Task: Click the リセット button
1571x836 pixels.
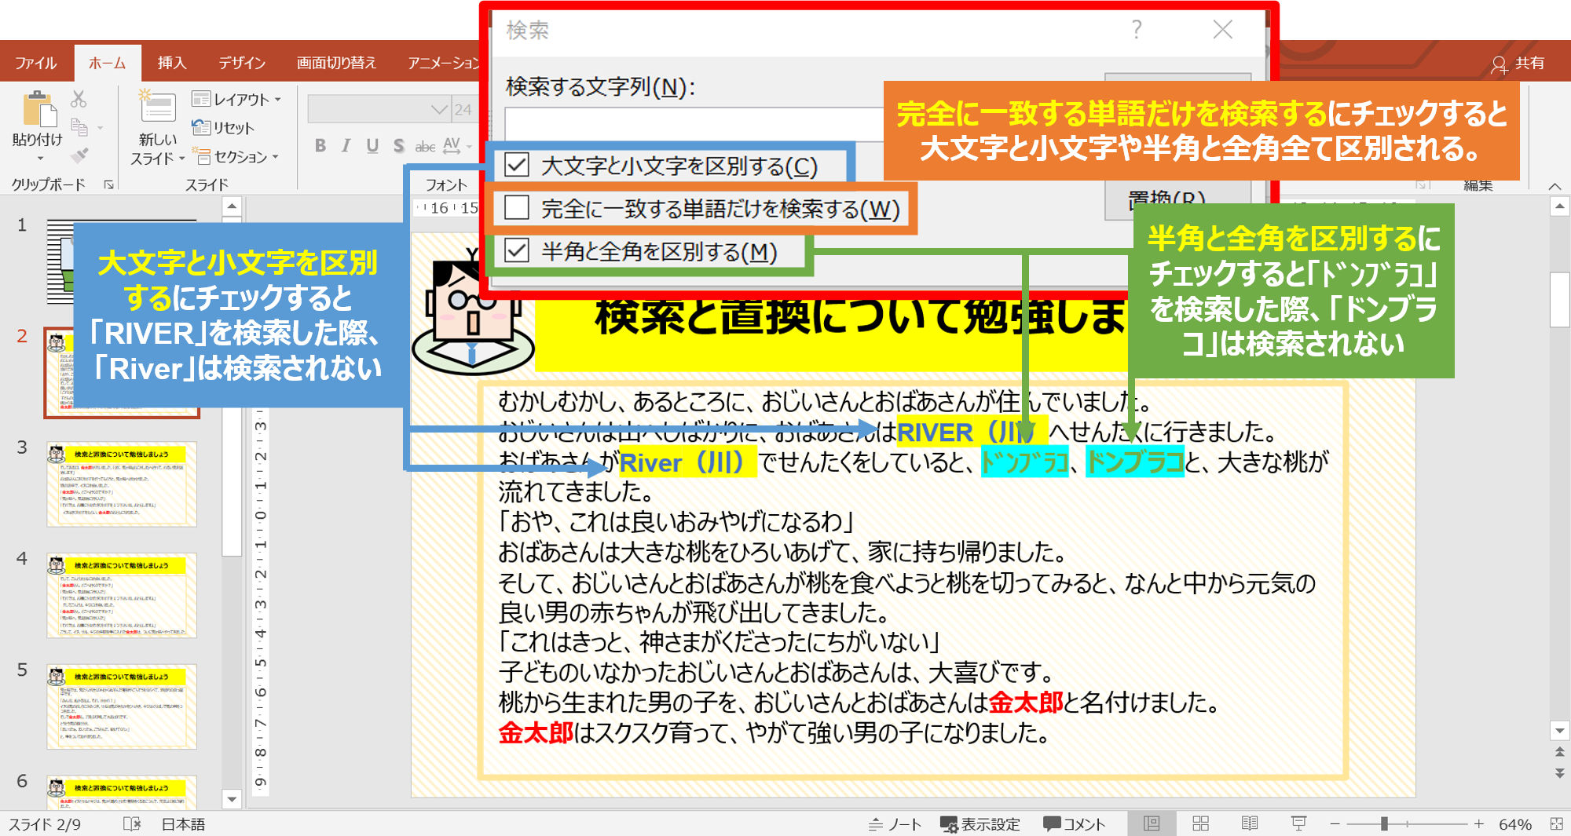Action: coord(224,128)
